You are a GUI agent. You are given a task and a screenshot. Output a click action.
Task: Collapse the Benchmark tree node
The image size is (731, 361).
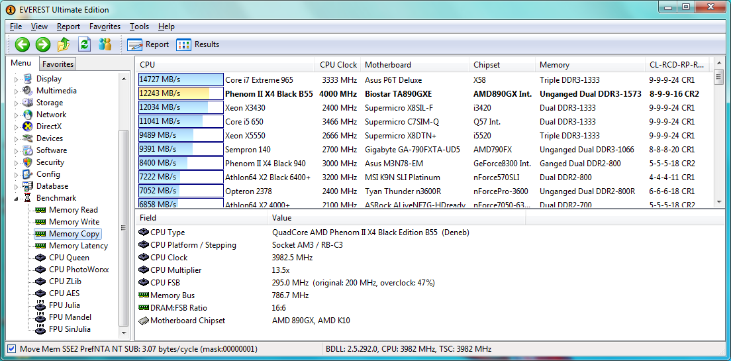pyautogui.click(x=16, y=198)
